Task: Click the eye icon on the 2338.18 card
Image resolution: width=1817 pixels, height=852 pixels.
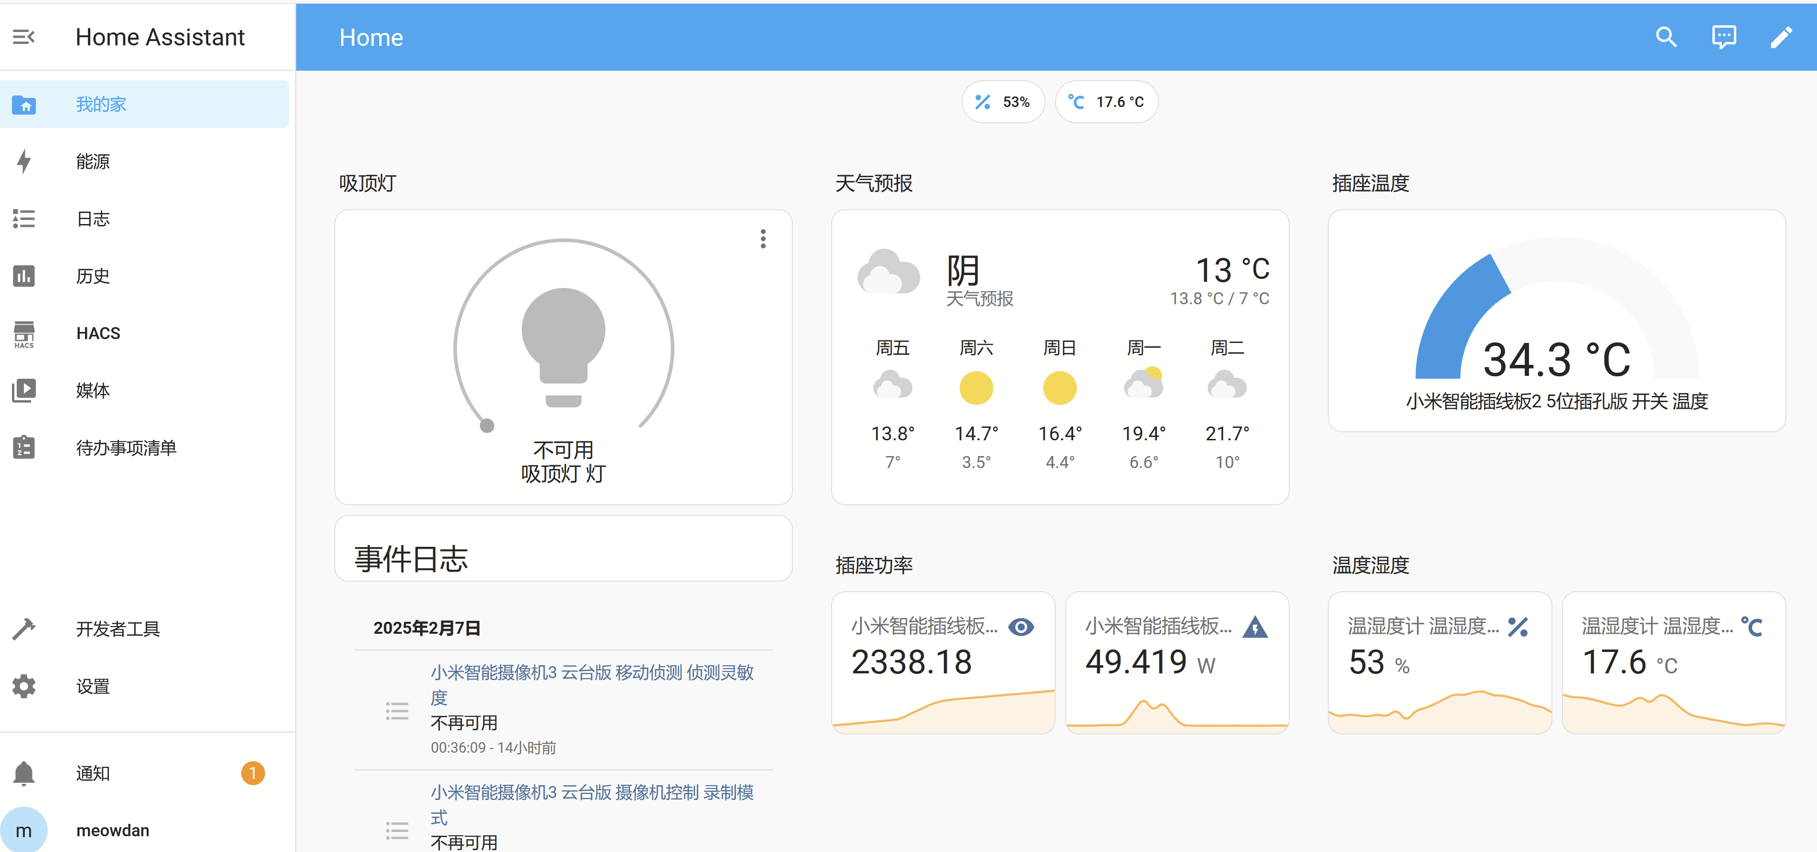Action: click(1021, 626)
